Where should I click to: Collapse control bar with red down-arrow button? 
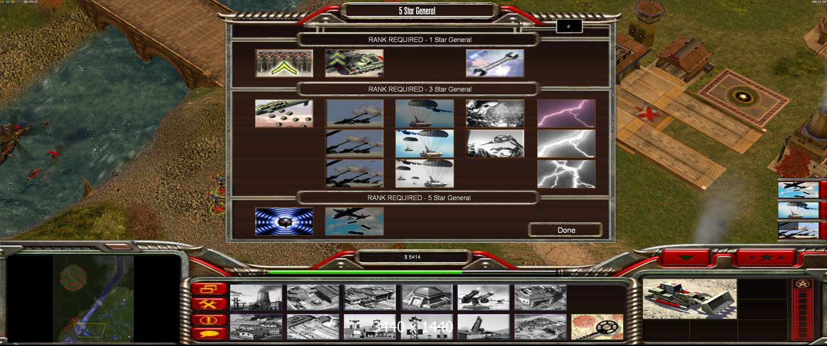687,257
